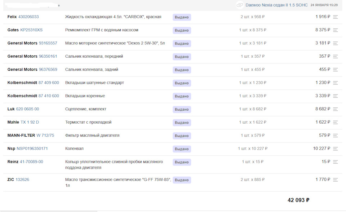Click the row total '8 375 ₽'
The height and width of the screenshot is (212, 346).
point(323,30)
